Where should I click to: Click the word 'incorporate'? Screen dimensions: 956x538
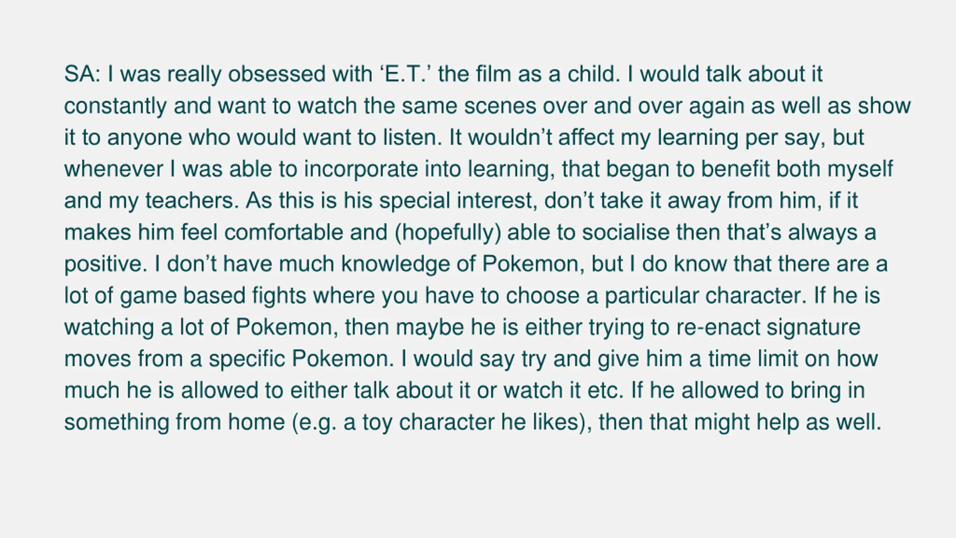(361, 169)
